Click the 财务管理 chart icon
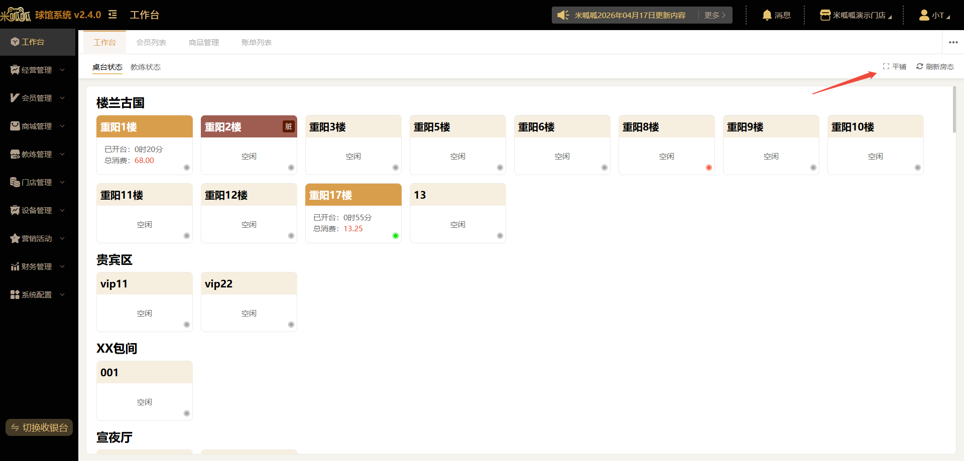The image size is (964, 461). click(x=15, y=266)
